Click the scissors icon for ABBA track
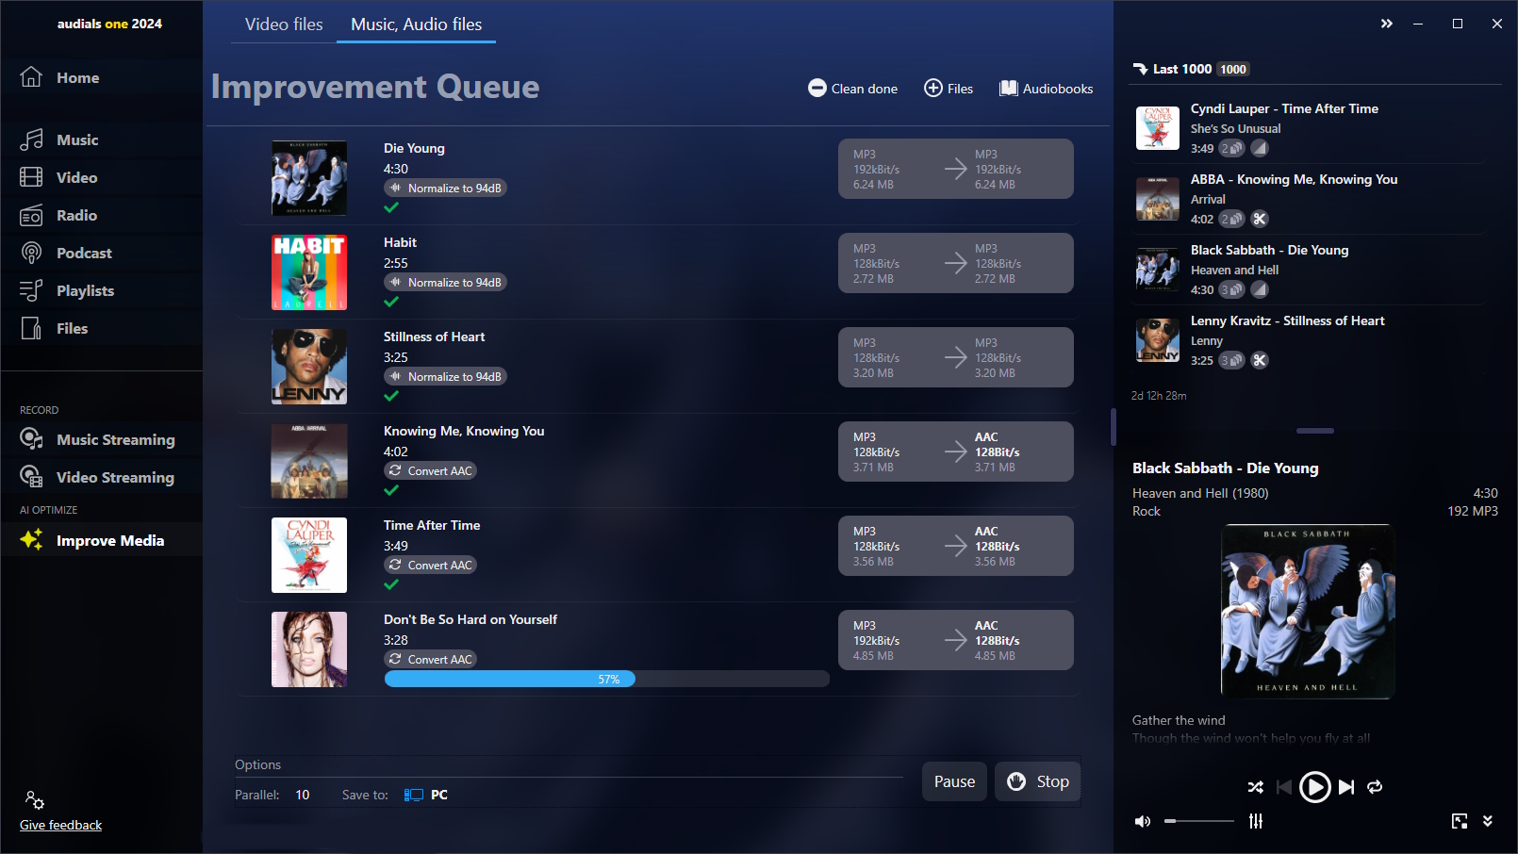 pos(1260,219)
